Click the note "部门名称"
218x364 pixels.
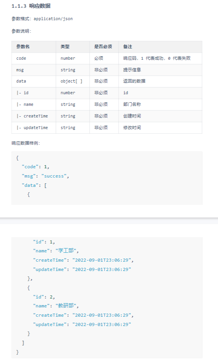(x=132, y=104)
